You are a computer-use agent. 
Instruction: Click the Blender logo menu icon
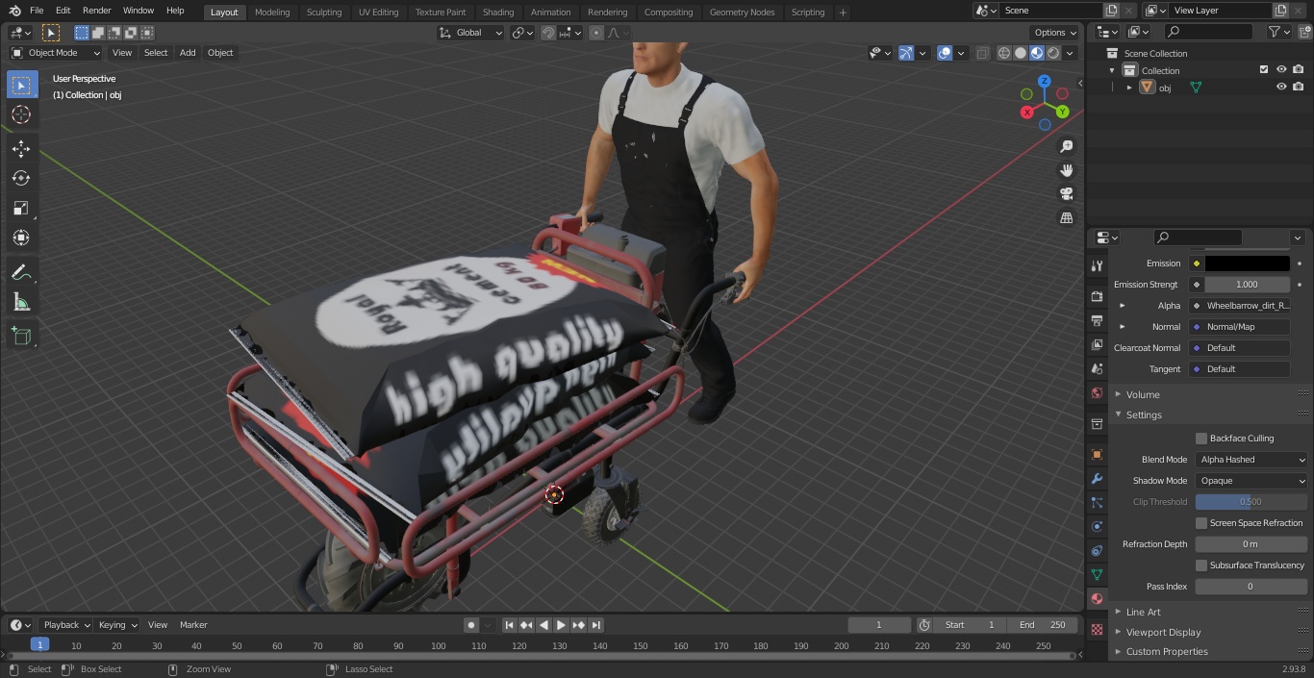14,11
